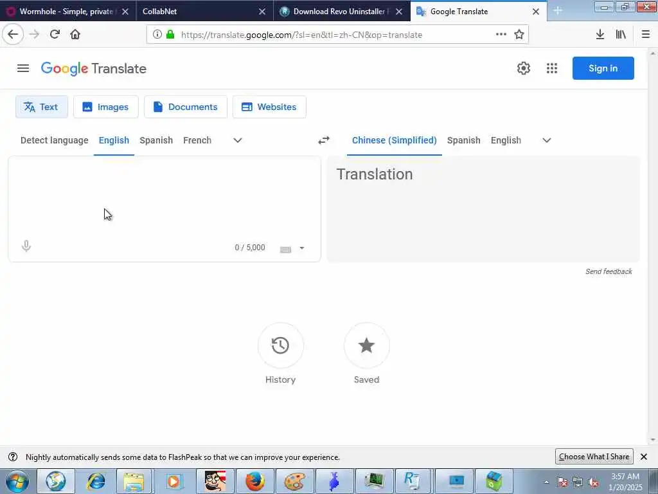This screenshot has height=494, width=658.
Task: Choose Chinese (Simplified) as target language
Action: [x=395, y=140]
